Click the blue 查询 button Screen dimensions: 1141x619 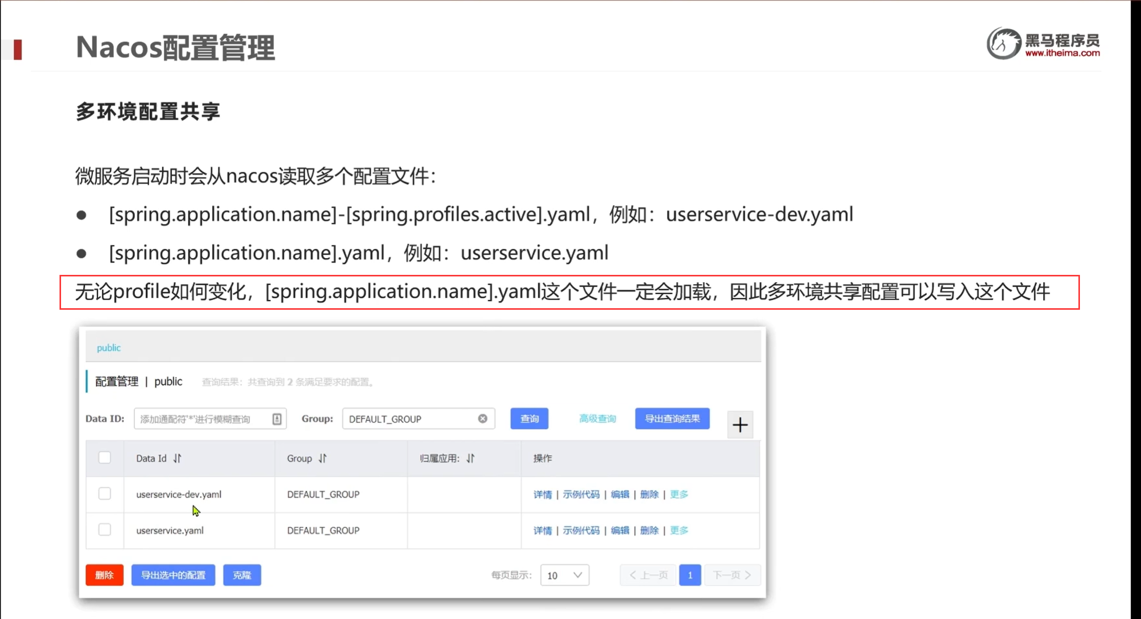click(x=529, y=418)
